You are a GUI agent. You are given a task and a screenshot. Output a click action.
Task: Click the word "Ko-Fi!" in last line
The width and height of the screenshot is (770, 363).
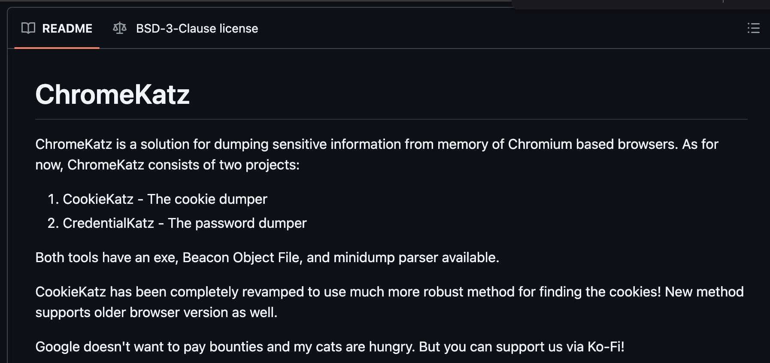point(606,347)
